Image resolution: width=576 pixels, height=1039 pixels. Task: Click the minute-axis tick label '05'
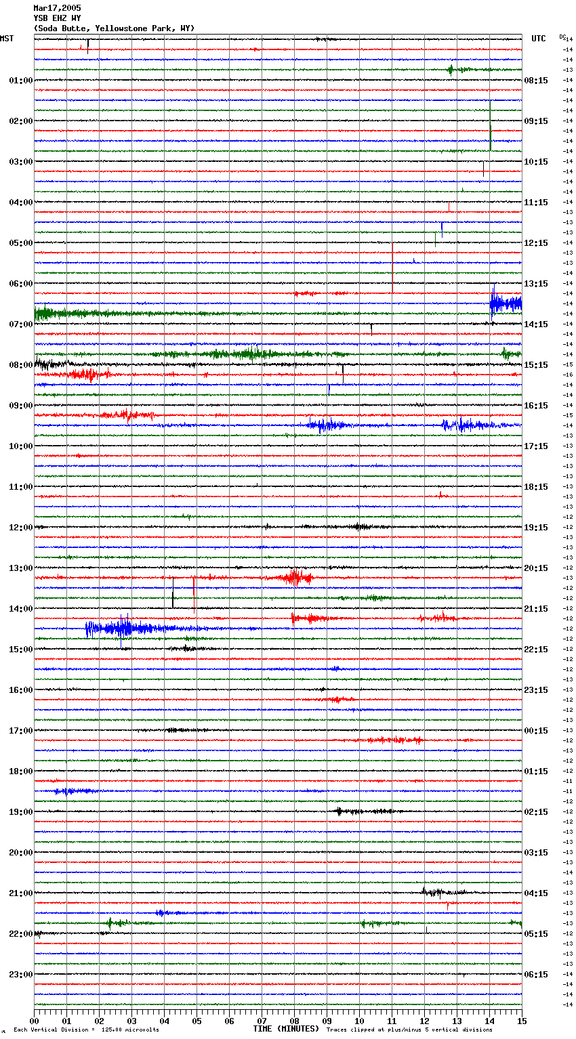coord(197,1021)
